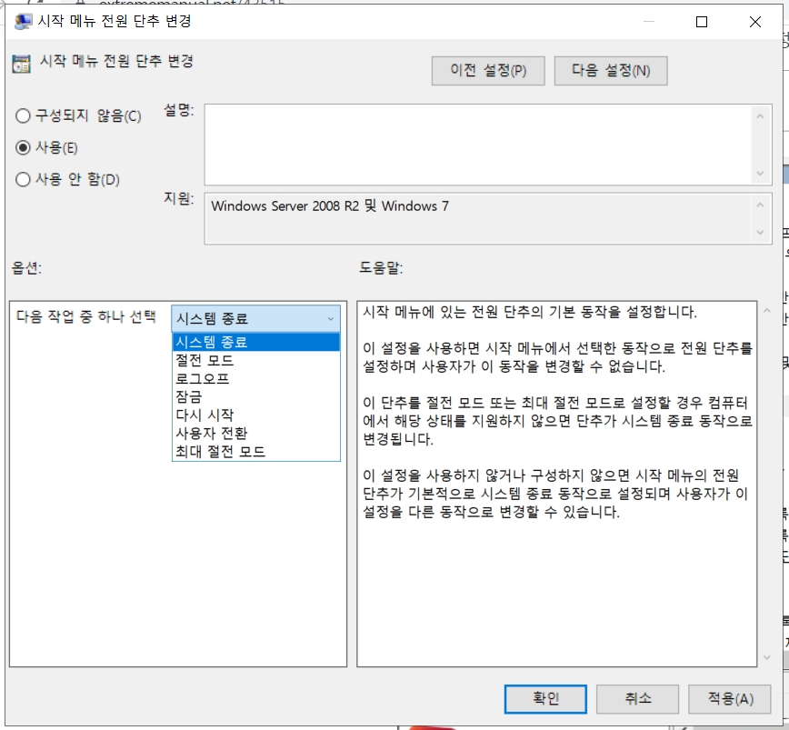Image resolution: width=789 pixels, height=730 pixels.
Task: Click the 다음 작업 중 하나 선택 label
Action: click(x=86, y=316)
